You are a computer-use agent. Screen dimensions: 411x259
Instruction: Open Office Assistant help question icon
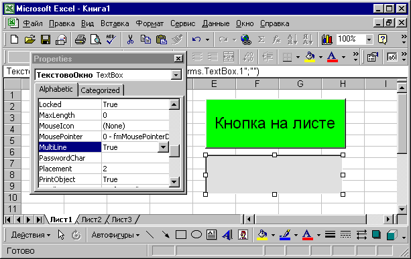(x=382, y=39)
